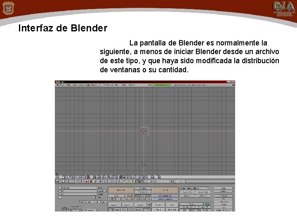Viewport: 297px width, 223px height.
Task: Open the Edit buttons icon
Action: pos(105,181)
